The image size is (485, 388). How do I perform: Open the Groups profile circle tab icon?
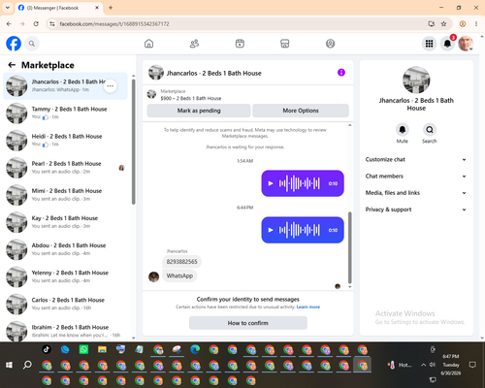point(330,44)
